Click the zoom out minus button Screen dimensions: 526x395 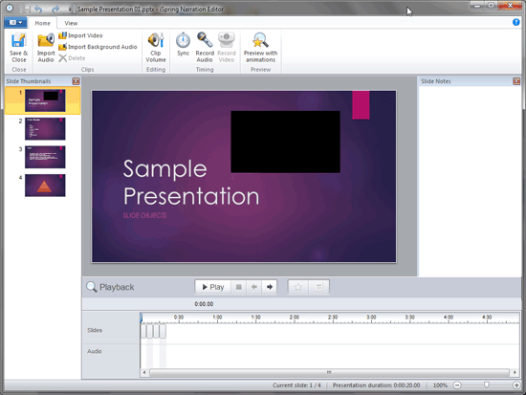click(x=457, y=385)
